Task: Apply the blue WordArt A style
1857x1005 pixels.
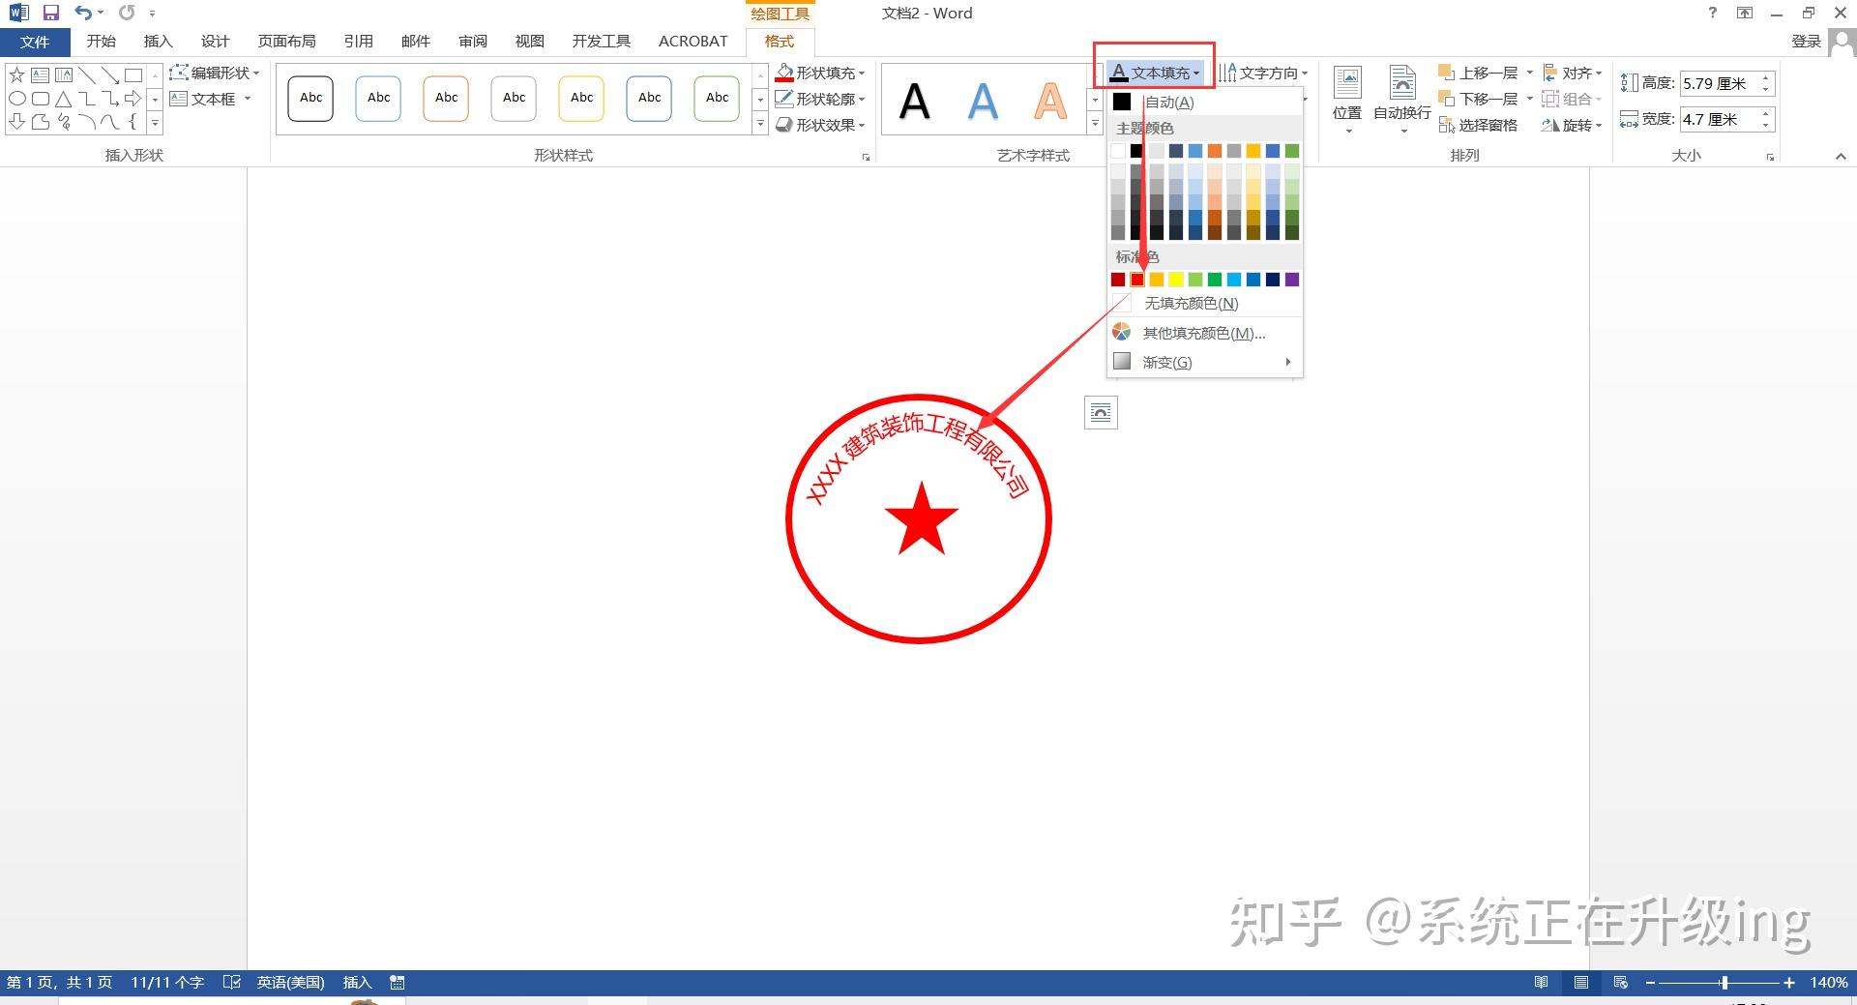Action: click(983, 102)
